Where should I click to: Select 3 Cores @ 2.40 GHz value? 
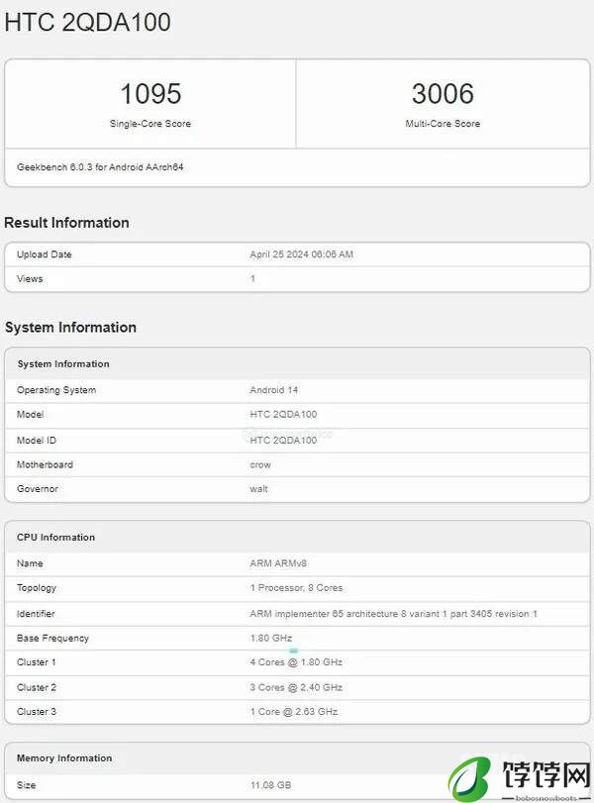296,687
